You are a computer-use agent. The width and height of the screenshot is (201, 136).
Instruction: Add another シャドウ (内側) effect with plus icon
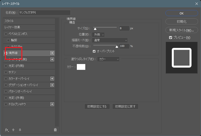[x=52, y=59]
